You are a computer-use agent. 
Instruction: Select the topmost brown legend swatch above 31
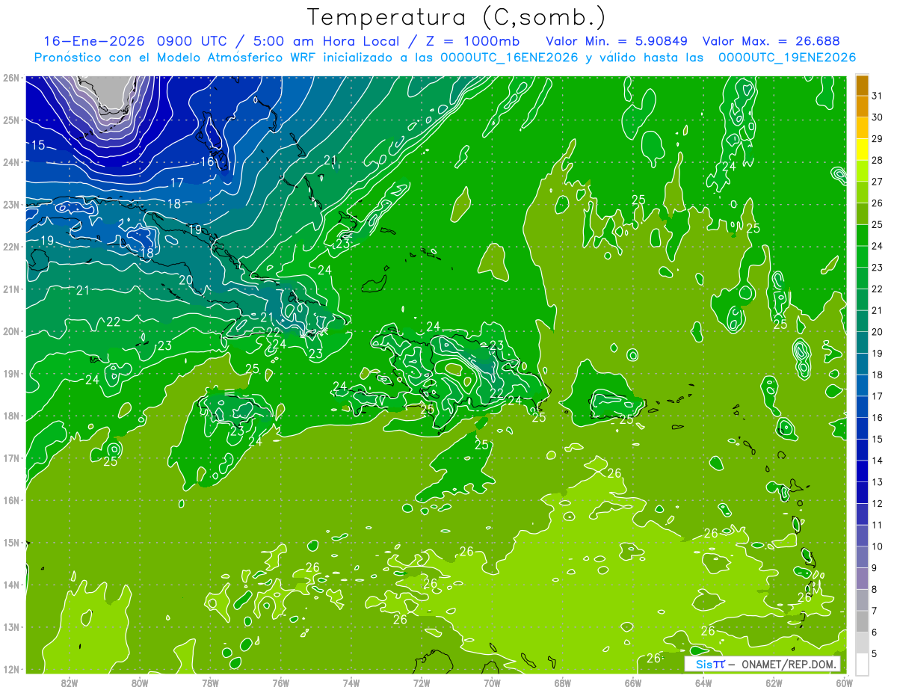(x=863, y=85)
